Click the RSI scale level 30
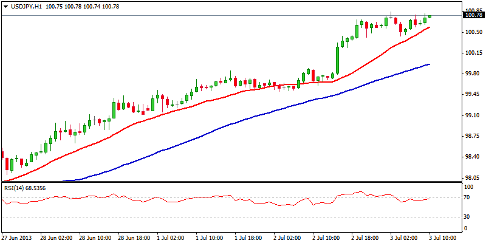486x243 pixels. (x=468, y=217)
